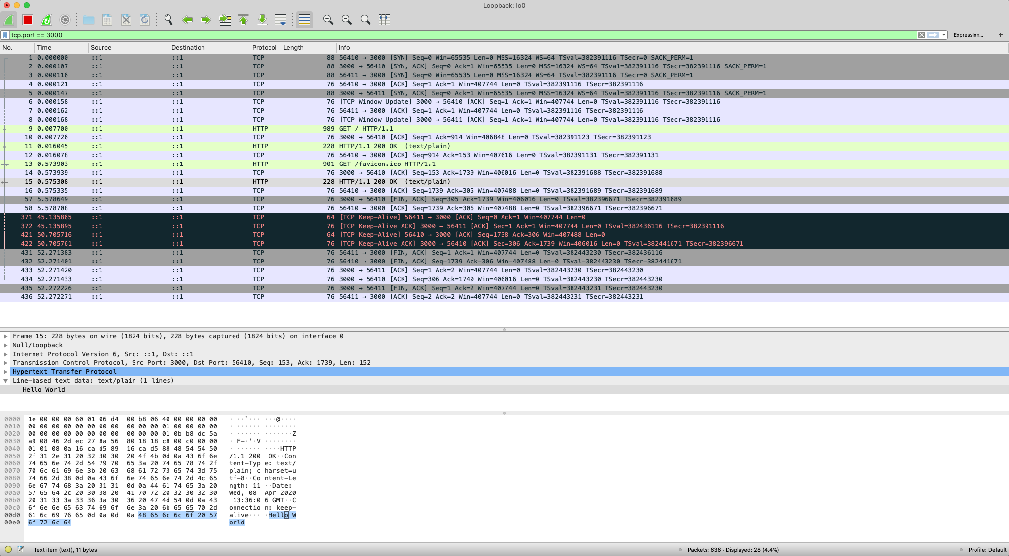Screen dimensions: 1009x556
Task: Click the 'Packets: 636 · Displayed: 28' status
Action: point(733,550)
